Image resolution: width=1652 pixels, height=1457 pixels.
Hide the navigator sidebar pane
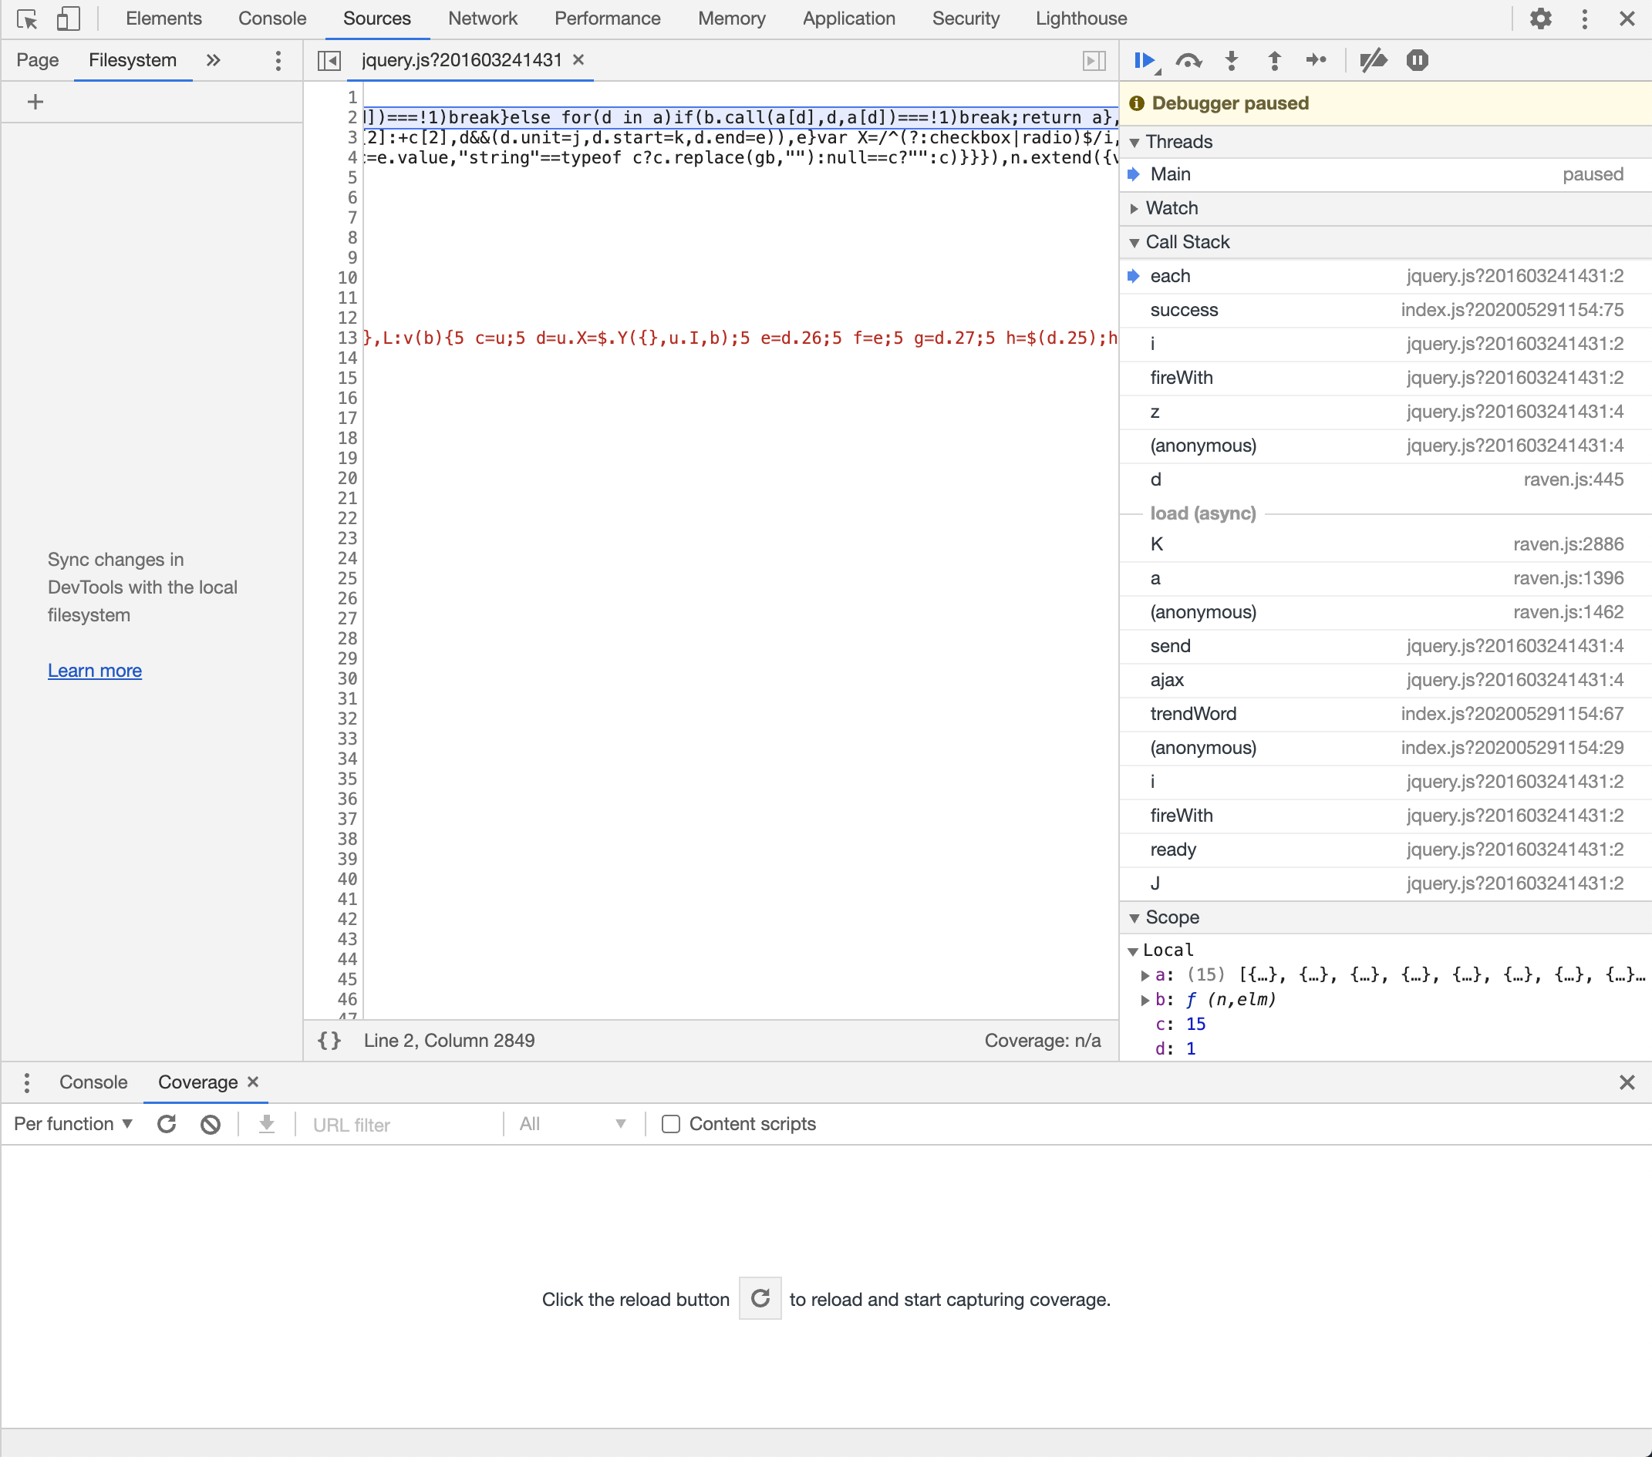329,61
